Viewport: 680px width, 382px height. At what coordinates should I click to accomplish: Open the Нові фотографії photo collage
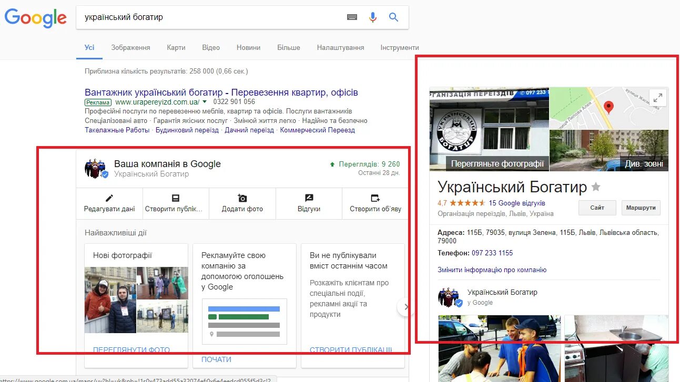click(x=136, y=300)
